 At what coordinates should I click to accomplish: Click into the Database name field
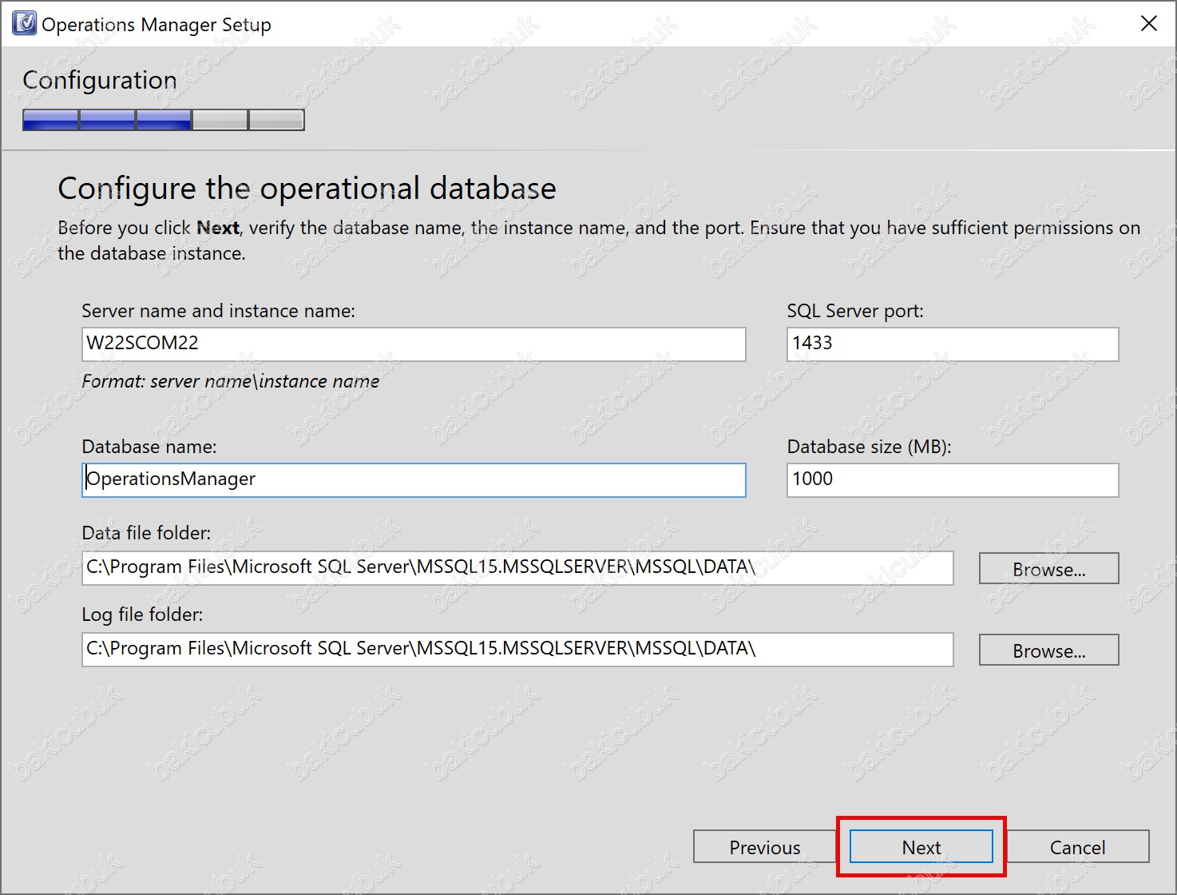click(x=414, y=479)
